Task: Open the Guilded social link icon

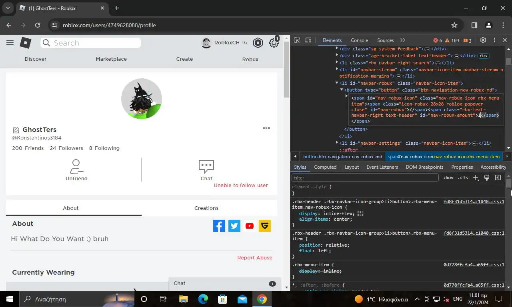Action: (x=265, y=226)
